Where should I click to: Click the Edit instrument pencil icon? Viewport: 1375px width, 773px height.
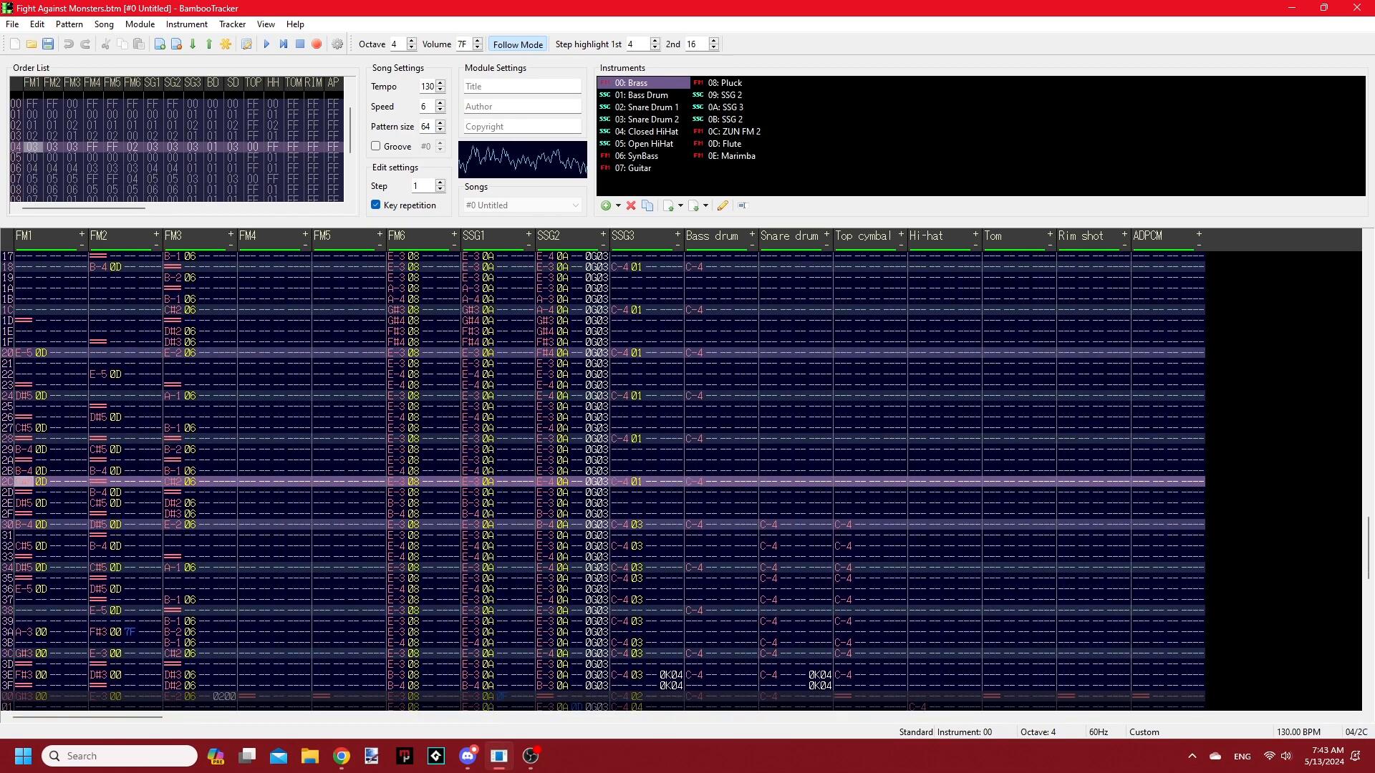723,206
